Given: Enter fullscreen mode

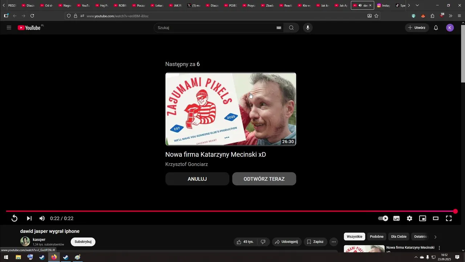Looking at the screenshot, I should point(449,218).
